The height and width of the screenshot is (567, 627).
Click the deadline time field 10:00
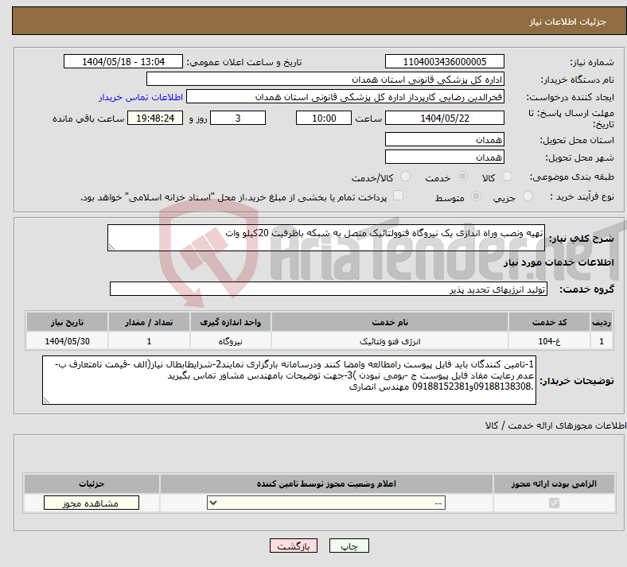coord(324,118)
